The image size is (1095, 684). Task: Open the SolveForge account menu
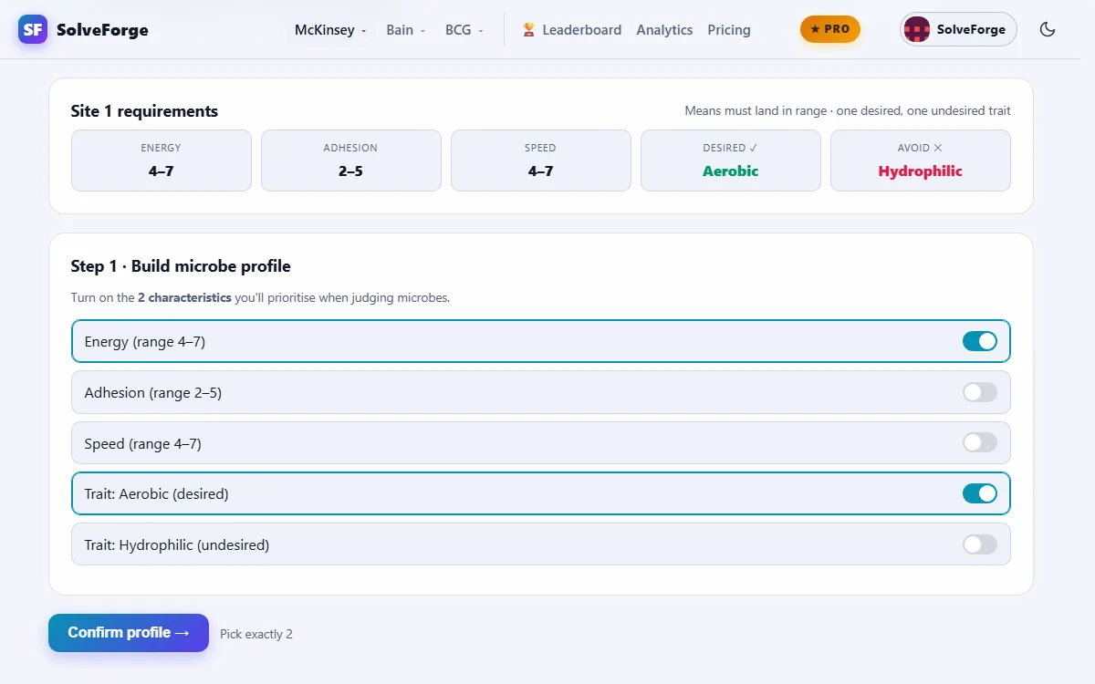point(958,29)
